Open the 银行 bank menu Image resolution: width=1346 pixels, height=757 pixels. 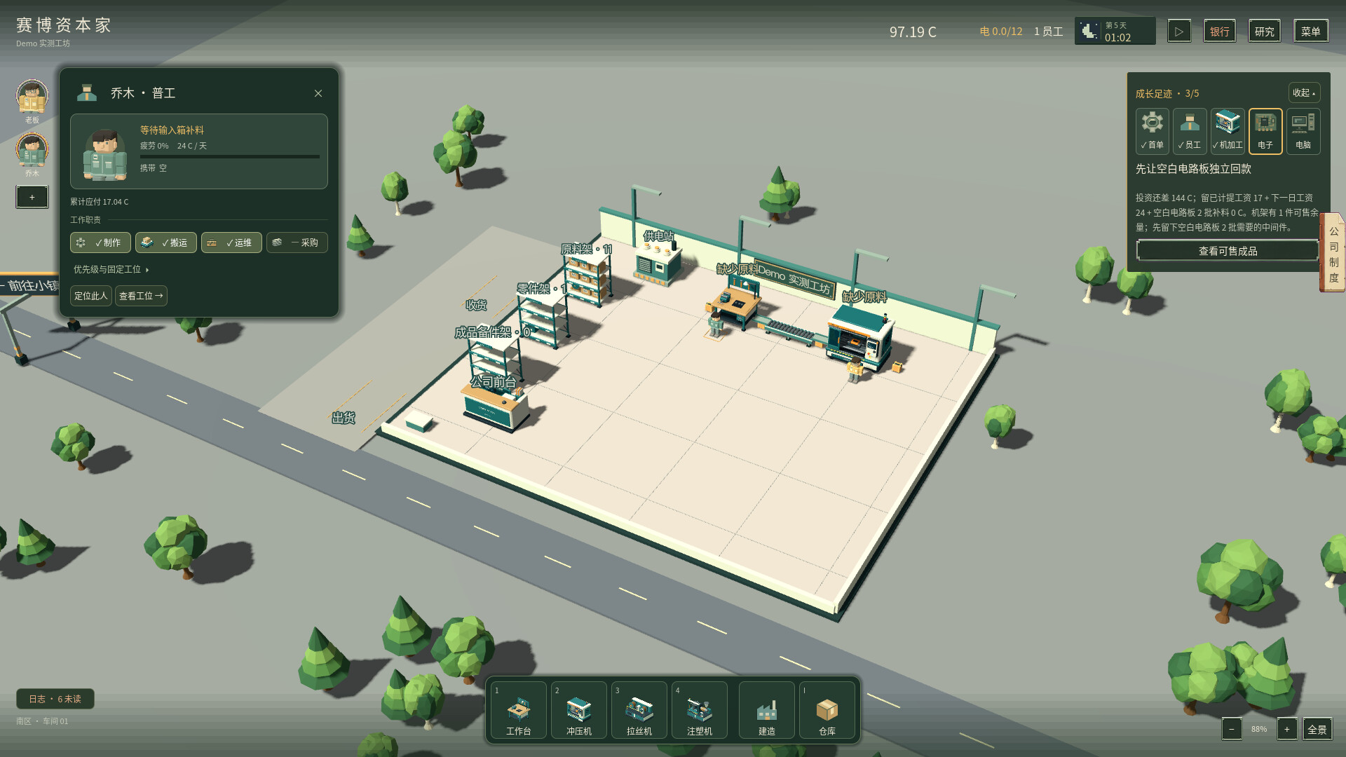1220,31
